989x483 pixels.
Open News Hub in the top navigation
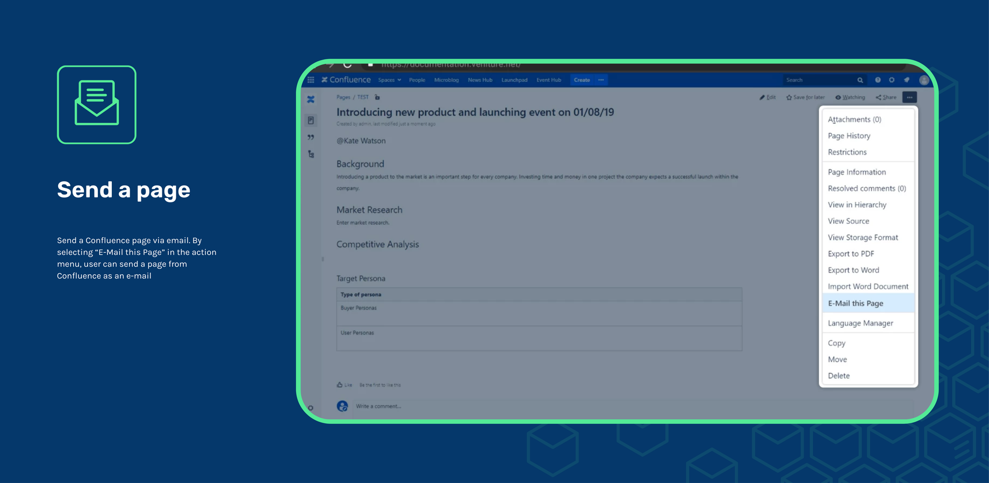(x=480, y=80)
